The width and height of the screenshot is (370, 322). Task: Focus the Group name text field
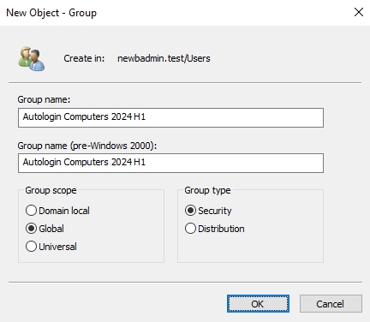(x=170, y=117)
